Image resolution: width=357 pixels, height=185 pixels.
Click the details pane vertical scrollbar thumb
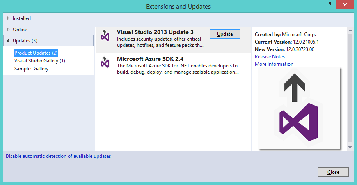(350, 88)
